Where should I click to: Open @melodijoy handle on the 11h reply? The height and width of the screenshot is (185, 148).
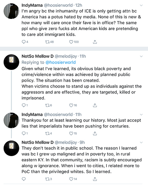point(66,56)
